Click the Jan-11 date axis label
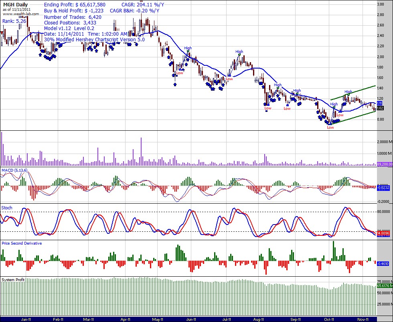The height and width of the screenshot is (322, 393). click(x=26, y=320)
